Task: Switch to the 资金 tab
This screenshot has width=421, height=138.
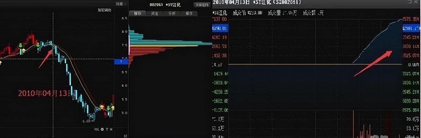Action: tap(155, 13)
